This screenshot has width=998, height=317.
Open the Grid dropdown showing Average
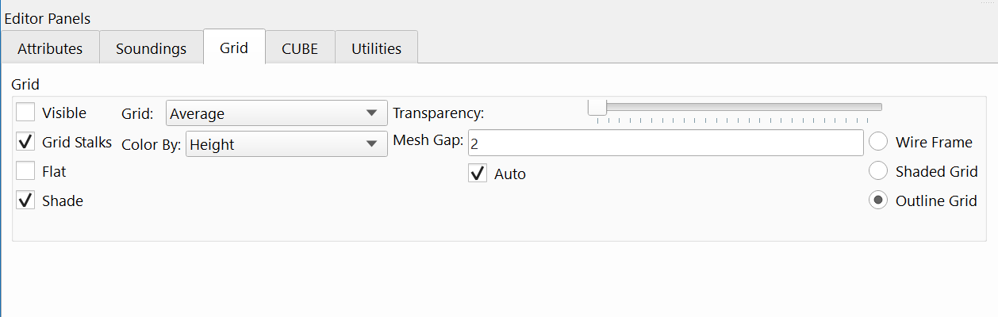click(x=266, y=113)
